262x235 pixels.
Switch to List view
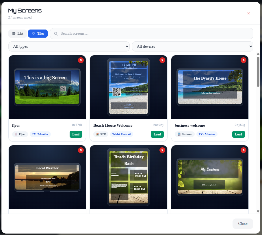[18, 34]
